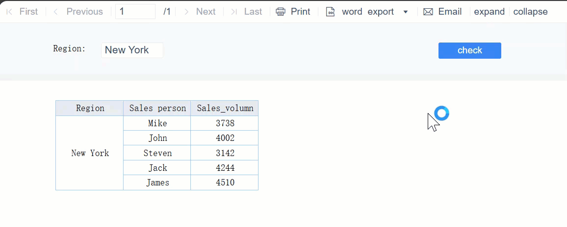Go to Last page label
Screen dimensions: 567x227
(x=253, y=12)
